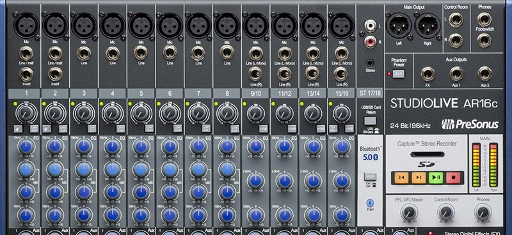
Task: Click the SD card slot
Action: [427, 154]
